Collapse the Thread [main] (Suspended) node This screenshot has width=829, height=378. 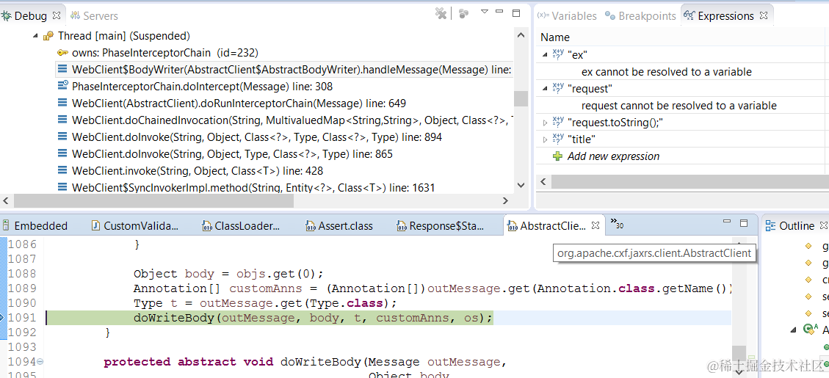click(x=35, y=37)
